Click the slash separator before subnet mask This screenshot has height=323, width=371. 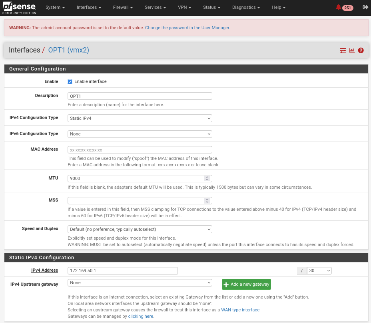pyautogui.click(x=302, y=271)
